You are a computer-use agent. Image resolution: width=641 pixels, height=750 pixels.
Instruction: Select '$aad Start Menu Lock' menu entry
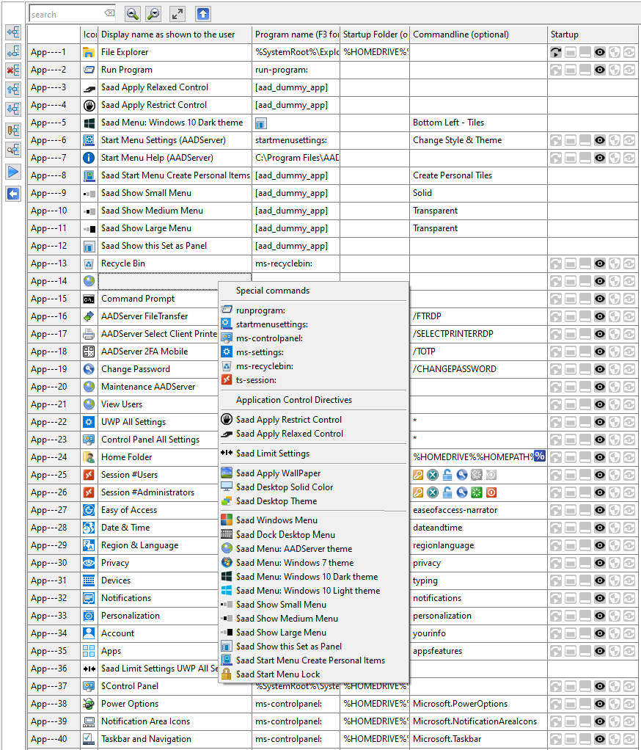[278, 674]
